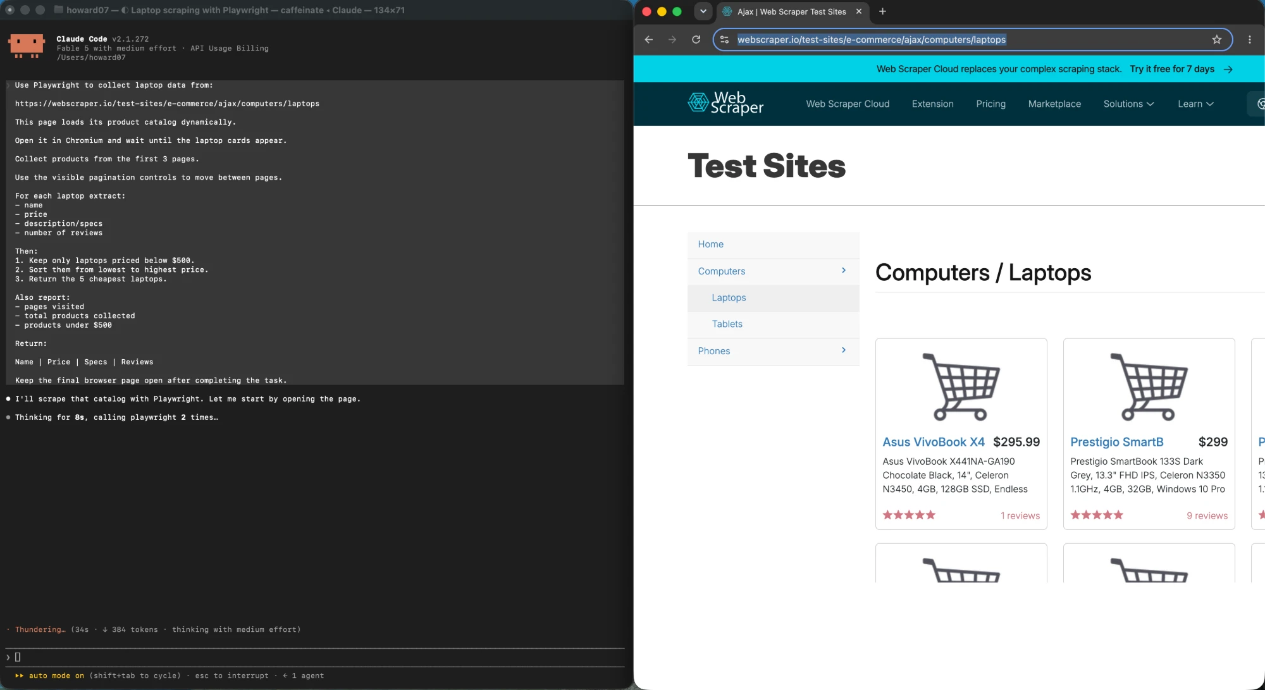Click the Computers / Laptops heading
The width and height of the screenshot is (1265, 690).
983,273
